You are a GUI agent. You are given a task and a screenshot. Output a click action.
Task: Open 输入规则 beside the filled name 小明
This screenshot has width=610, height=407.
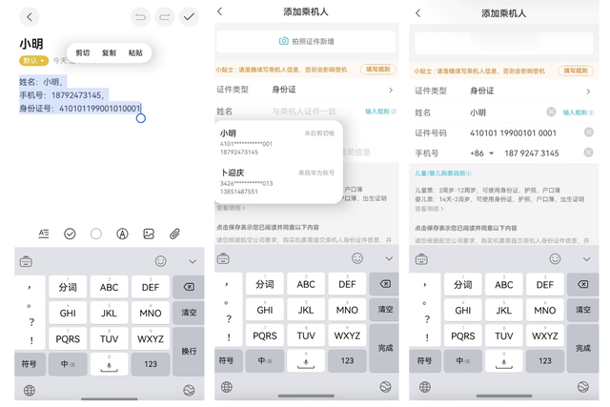(x=579, y=112)
